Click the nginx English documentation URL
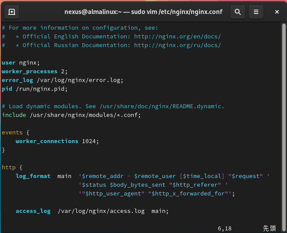 pos(177,36)
